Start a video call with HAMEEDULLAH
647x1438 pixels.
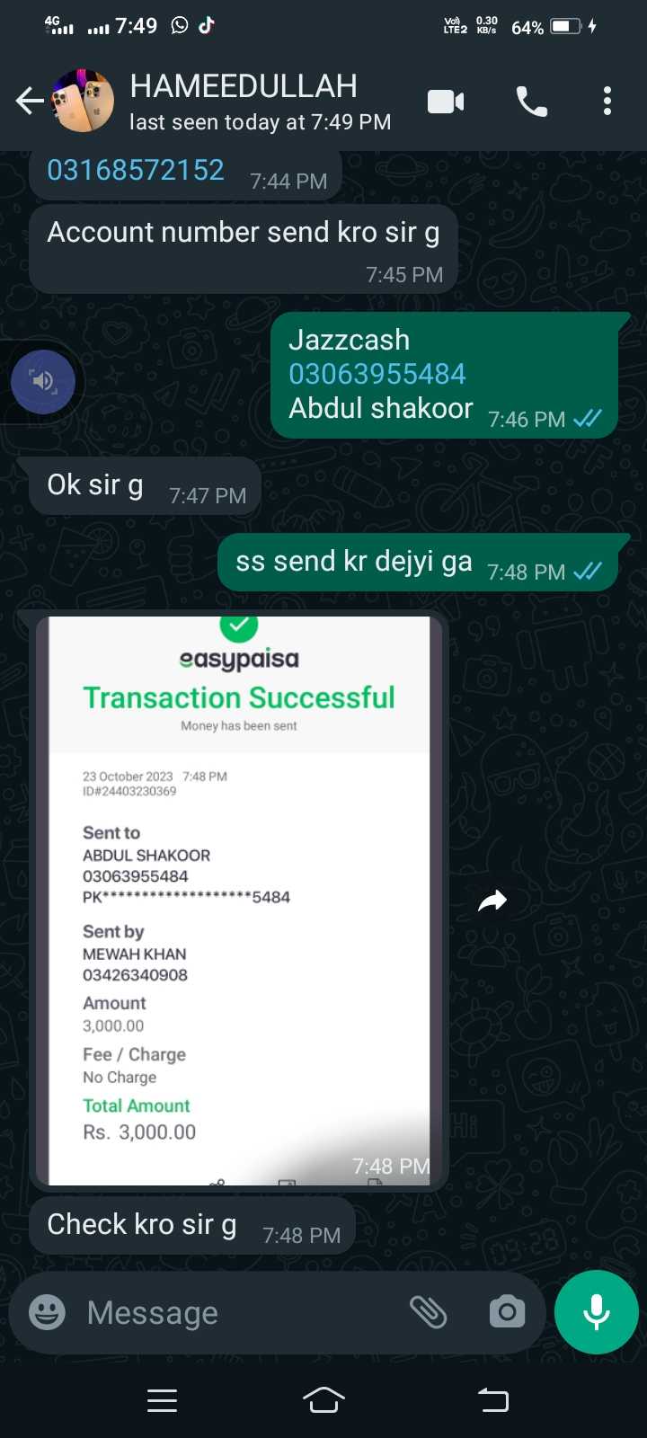446,102
